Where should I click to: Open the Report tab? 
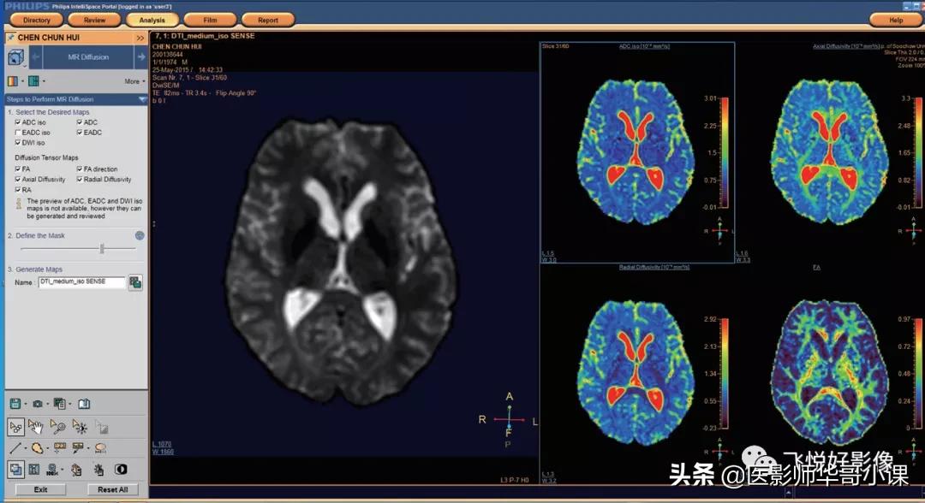click(x=268, y=20)
